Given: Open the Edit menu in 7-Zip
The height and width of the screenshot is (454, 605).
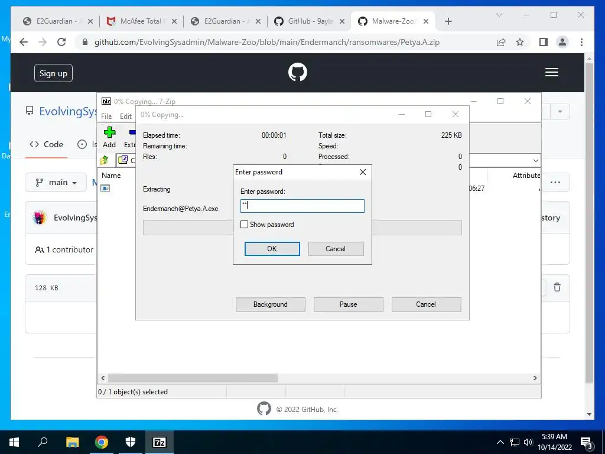Looking at the screenshot, I should pyautogui.click(x=126, y=116).
